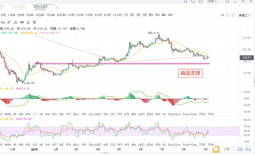Select the 1日 timeframe
255x155 pixels.
pyautogui.click(x=126, y=15)
